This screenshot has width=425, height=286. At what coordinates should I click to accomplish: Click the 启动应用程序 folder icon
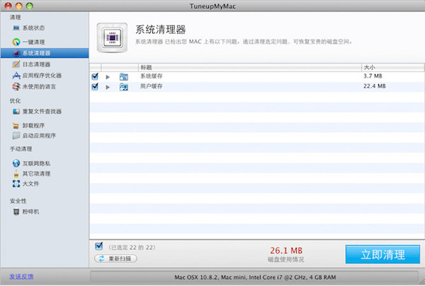16,136
